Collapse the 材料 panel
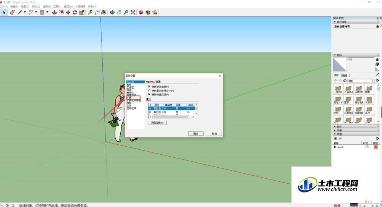Screen dimensions: 382x207 [x=335, y=55]
